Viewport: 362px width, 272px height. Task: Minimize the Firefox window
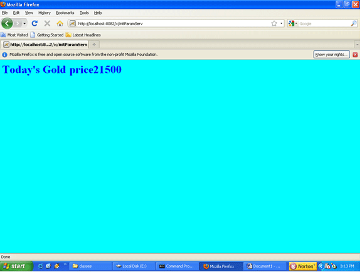pyautogui.click(x=339, y=4)
